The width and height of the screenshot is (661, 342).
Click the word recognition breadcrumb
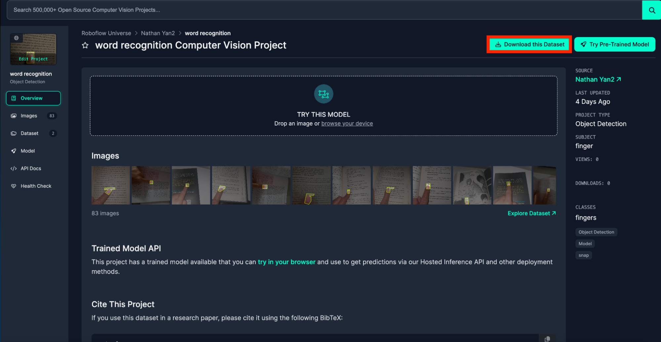tap(208, 33)
